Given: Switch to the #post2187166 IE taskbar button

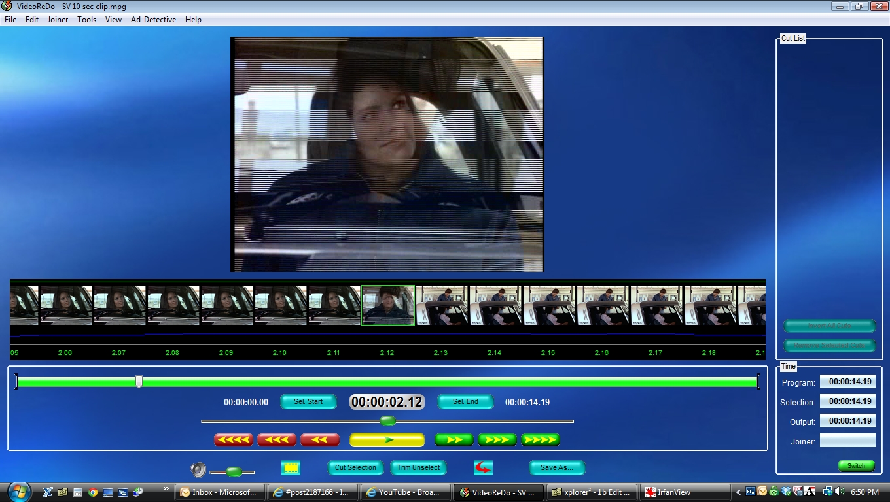Looking at the screenshot, I should click(313, 492).
